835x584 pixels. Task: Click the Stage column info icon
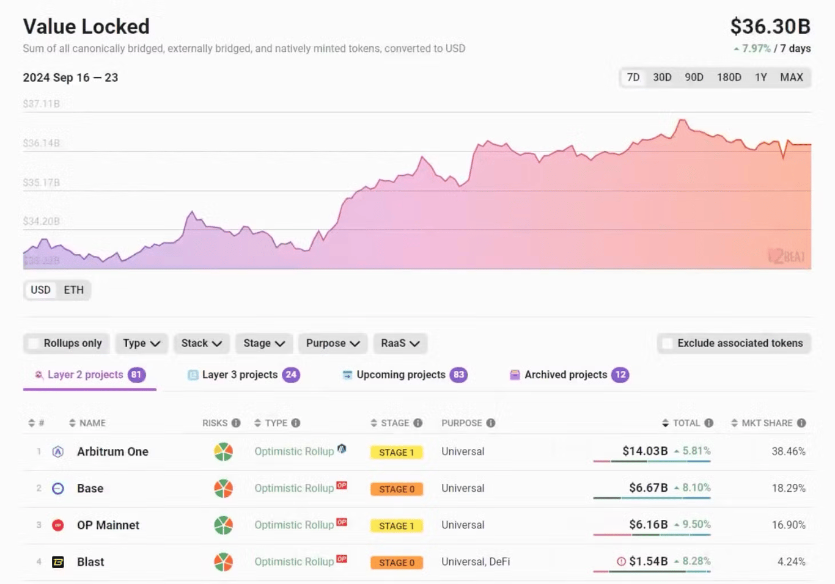pyautogui.click(x=418, y=423)
